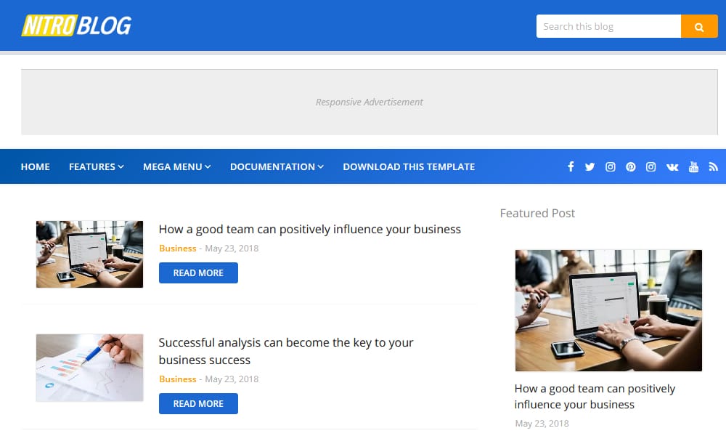Viewport: 726px width, 436px height.
Task: Expand the Features dropdown menu
Action: point(96,166)
